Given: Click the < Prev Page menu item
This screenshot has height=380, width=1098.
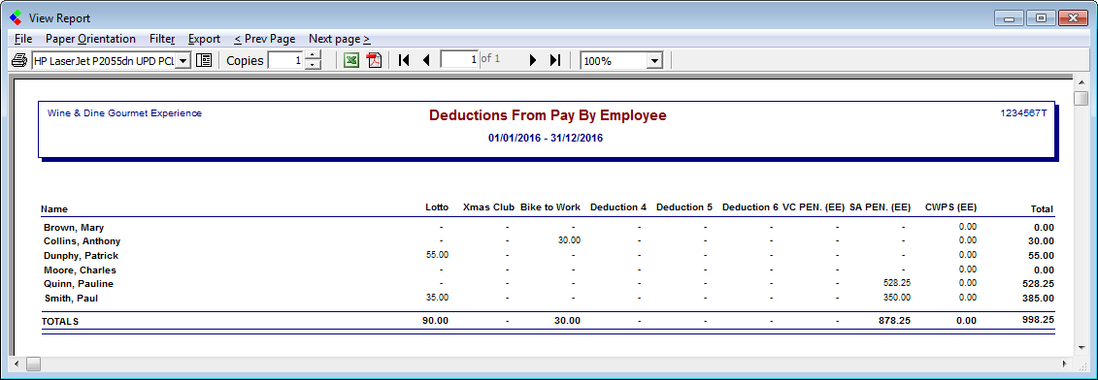Looking at the screenshot, I should tap(265, 39).
